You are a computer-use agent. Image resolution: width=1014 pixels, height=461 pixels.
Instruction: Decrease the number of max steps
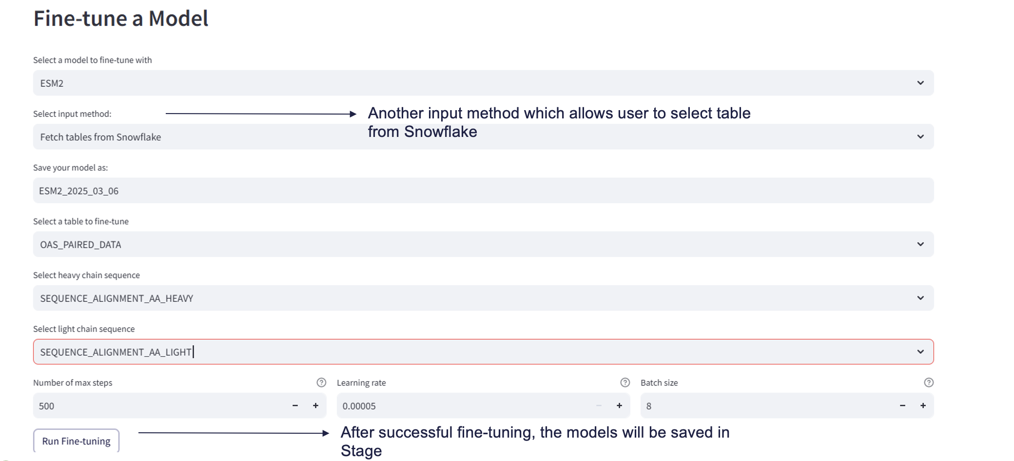click(x=295, y=405)
